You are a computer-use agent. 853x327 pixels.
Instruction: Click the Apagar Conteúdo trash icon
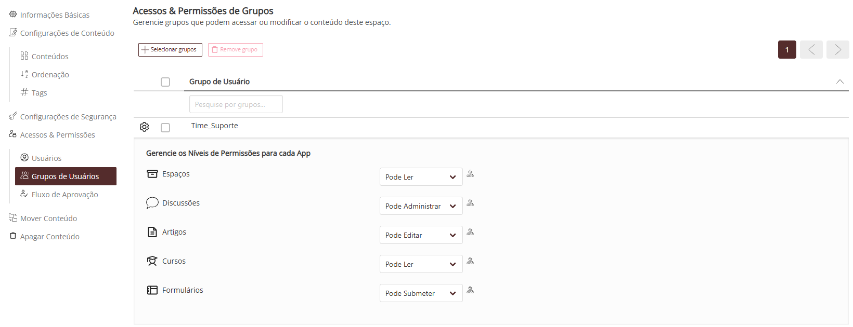point(13,236)
